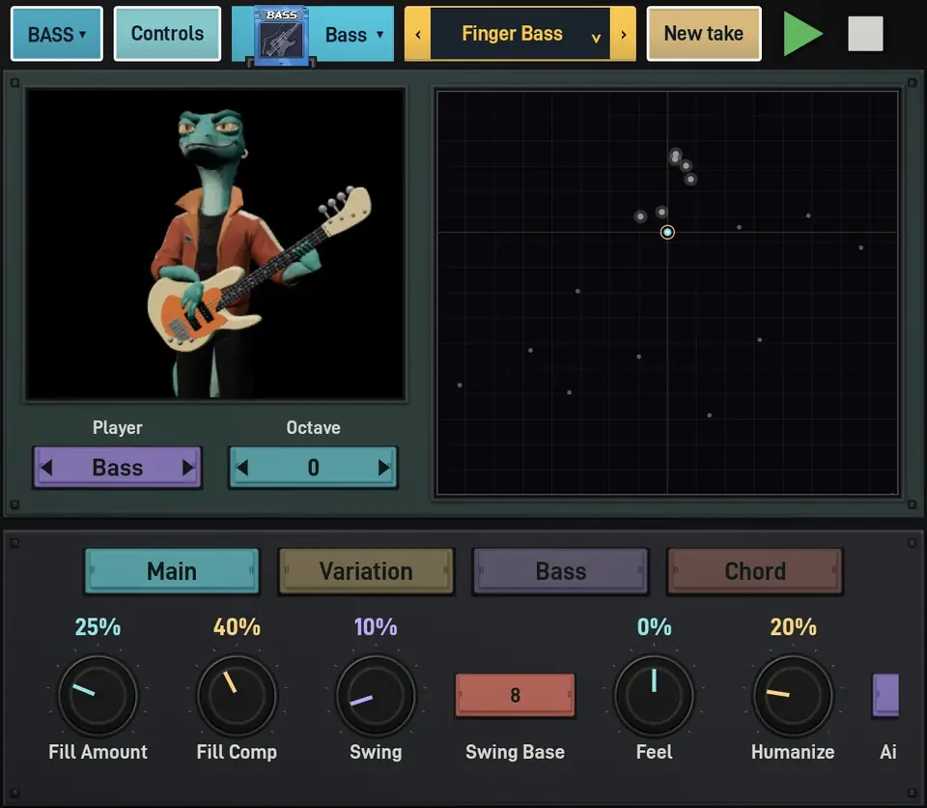Expand the Finger Bass preset list
927x808 pixels.
pos(596,38)
